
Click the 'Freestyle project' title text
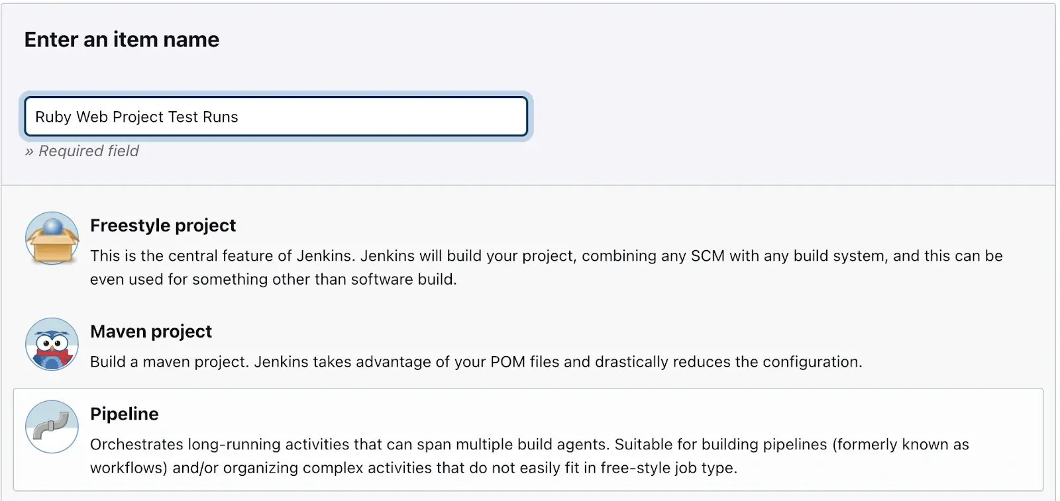click(x=163, y=225)
